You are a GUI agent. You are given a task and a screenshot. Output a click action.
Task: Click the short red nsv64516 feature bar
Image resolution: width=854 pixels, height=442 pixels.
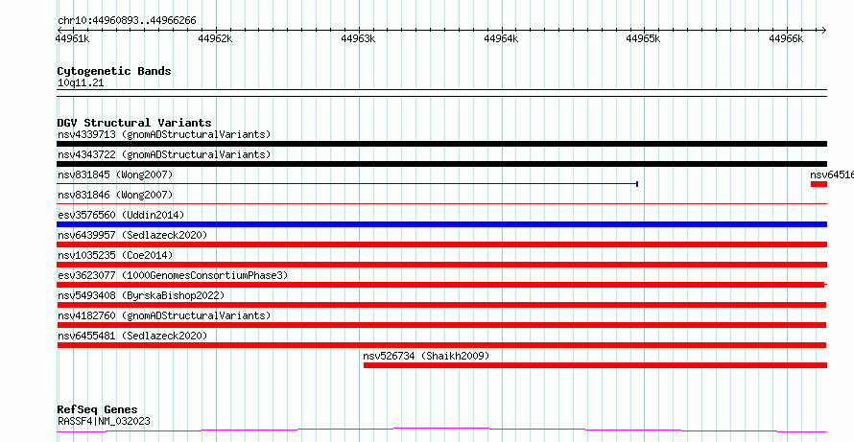(818, 184)
